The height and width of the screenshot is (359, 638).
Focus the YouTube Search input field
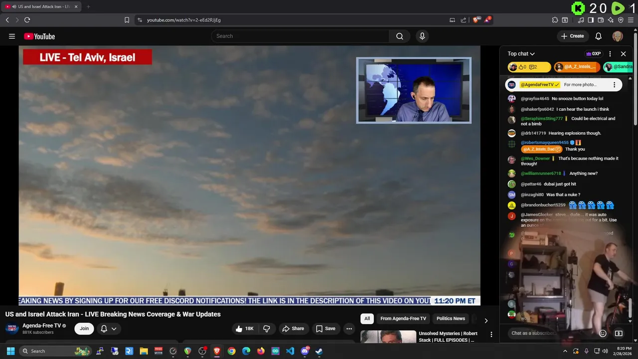[x=300, y=36]
